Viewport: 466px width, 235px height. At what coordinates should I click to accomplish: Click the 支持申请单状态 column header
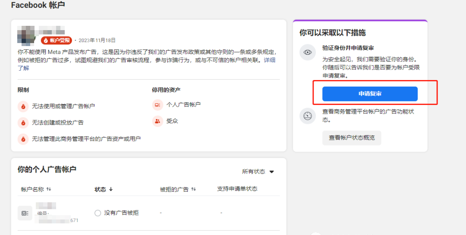click(x=237, y=189)
